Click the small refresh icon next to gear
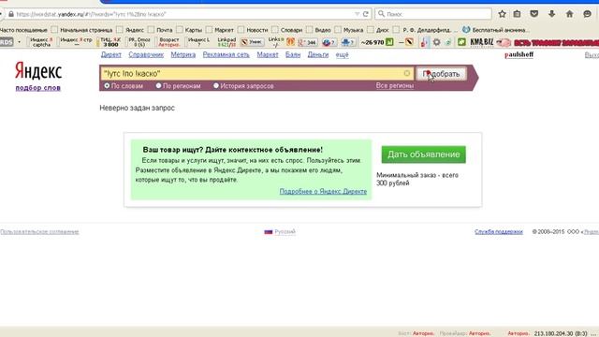 pyautogui.click(x=447, y=42)
